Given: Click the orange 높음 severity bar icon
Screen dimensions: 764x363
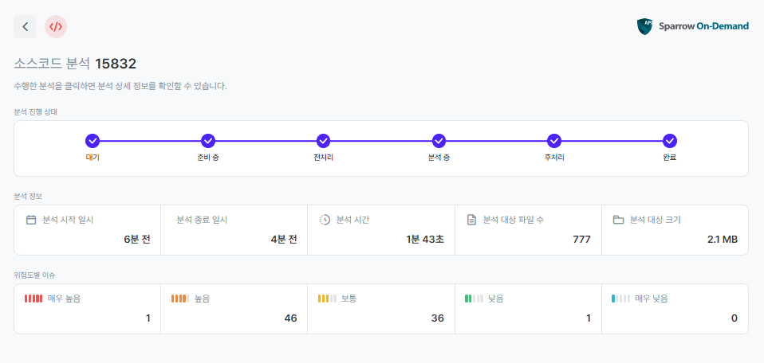Looking at the screenshot, I should pyautogui.click(x=180, y=299).
